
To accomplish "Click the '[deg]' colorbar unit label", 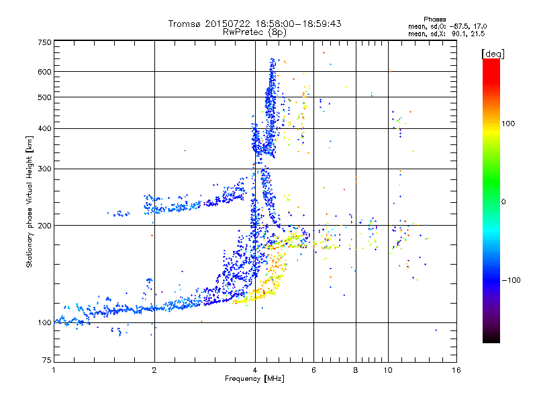I will pyautogui.click(x=493, y=54).
